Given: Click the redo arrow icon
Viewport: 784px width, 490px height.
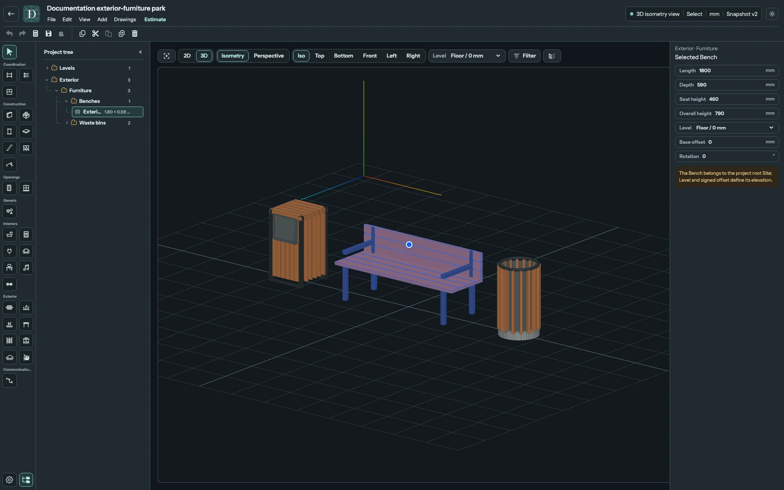Looking at the screenshot, I should (x=22, y=33).
